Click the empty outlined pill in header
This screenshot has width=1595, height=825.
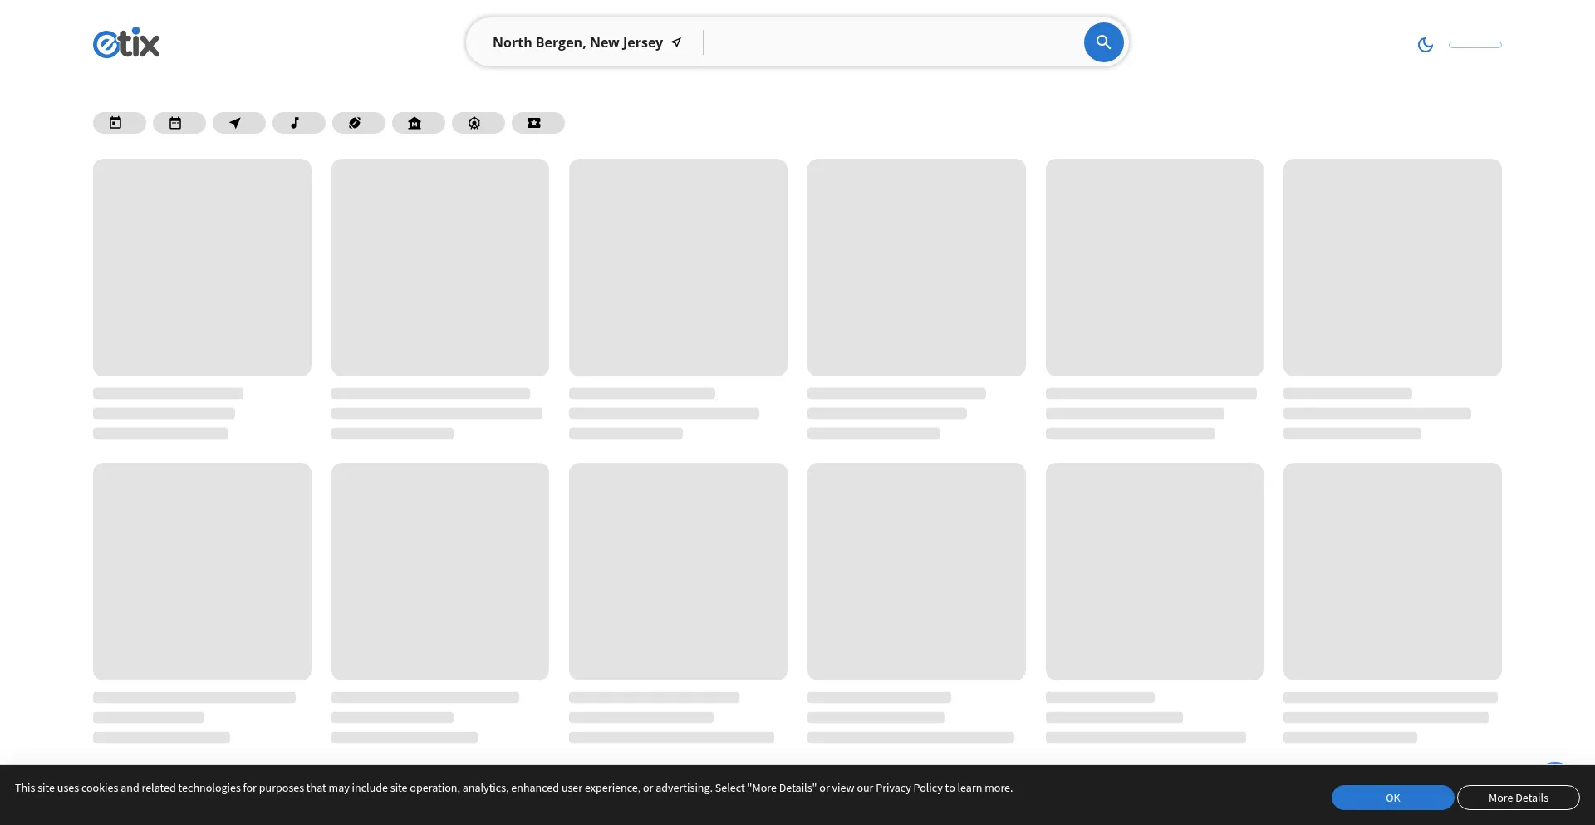pos(1475,45)
